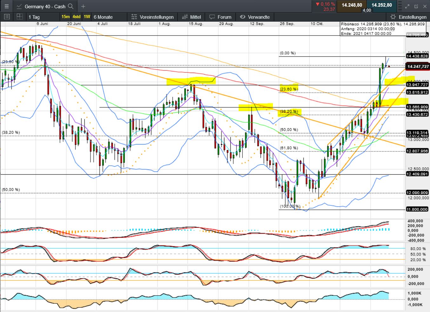Click the Fibonacci (100,00 %) level label

[x=290, y=206]
